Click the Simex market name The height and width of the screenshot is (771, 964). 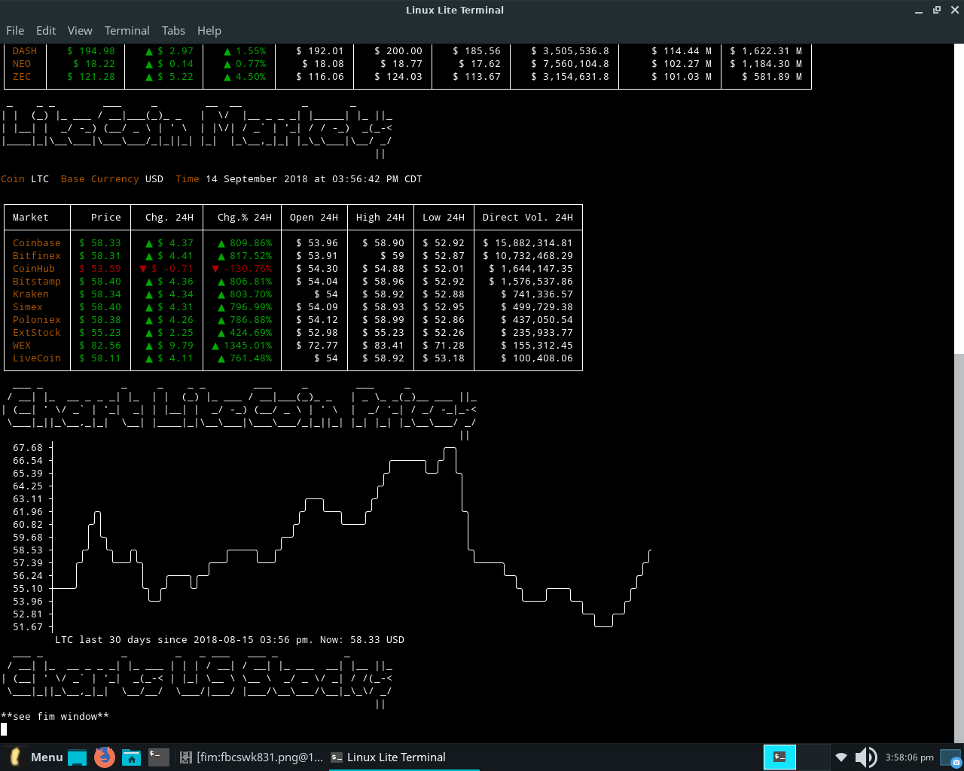pyautogui.click(x=28, y=307)
